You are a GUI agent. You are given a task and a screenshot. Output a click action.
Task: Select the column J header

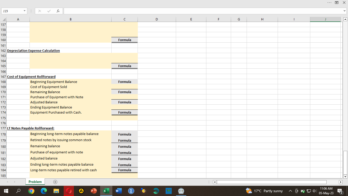pyautogui.click(x=325, y=19)
